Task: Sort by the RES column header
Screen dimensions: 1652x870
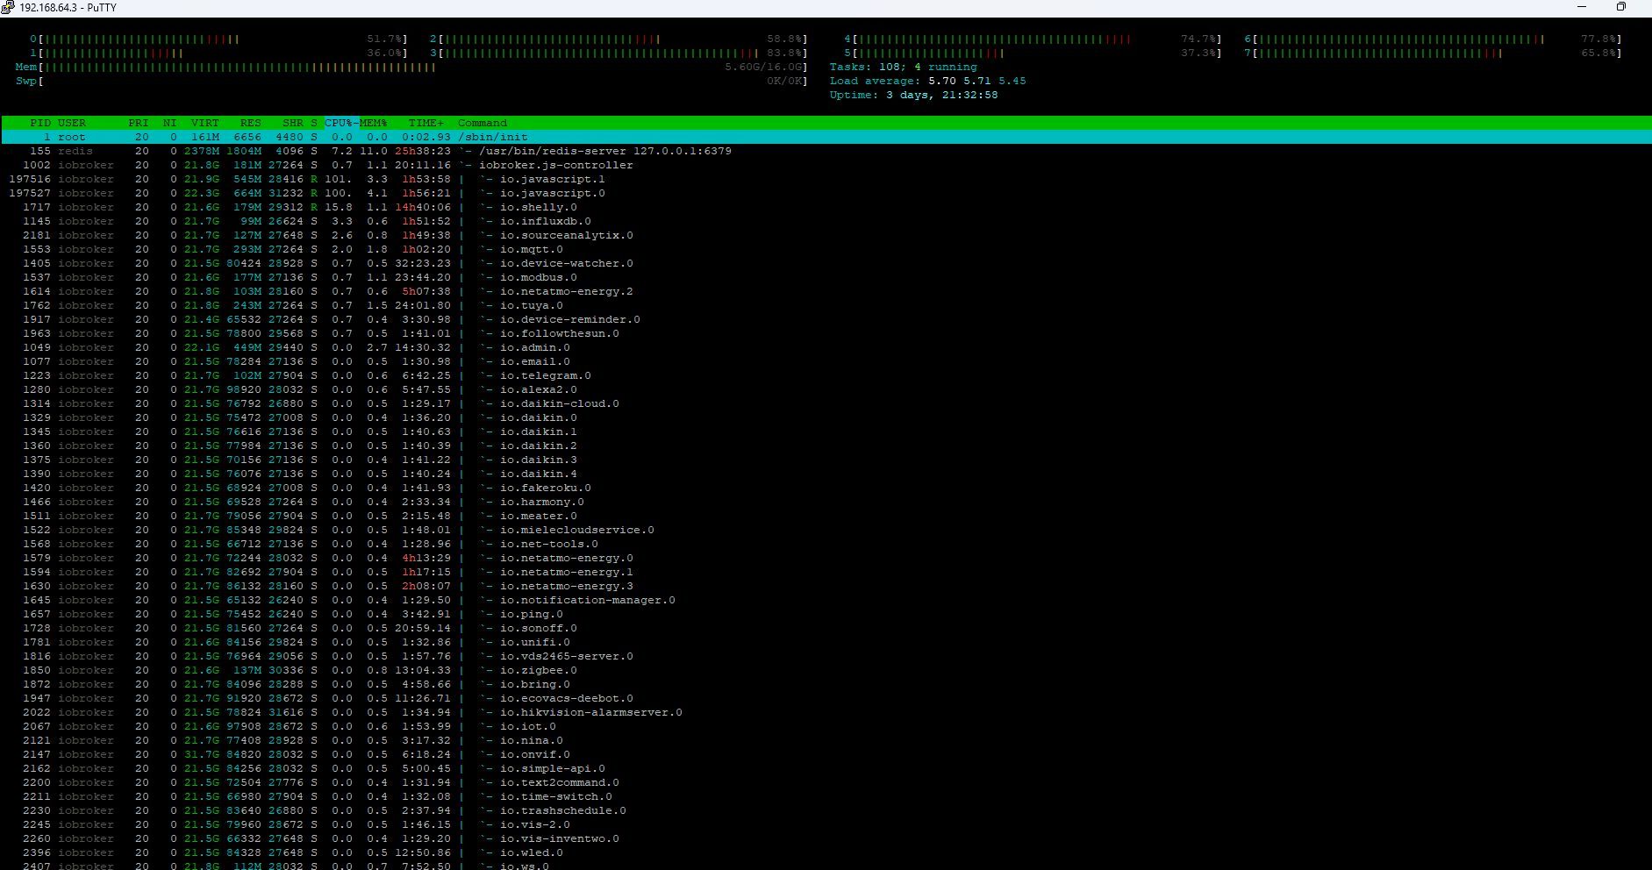Action: (251, 123)
